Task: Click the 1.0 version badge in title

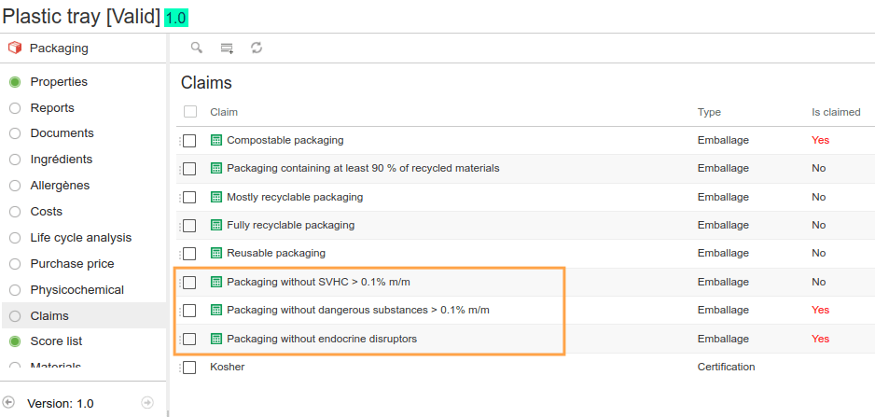Action: tap(175, 18)
